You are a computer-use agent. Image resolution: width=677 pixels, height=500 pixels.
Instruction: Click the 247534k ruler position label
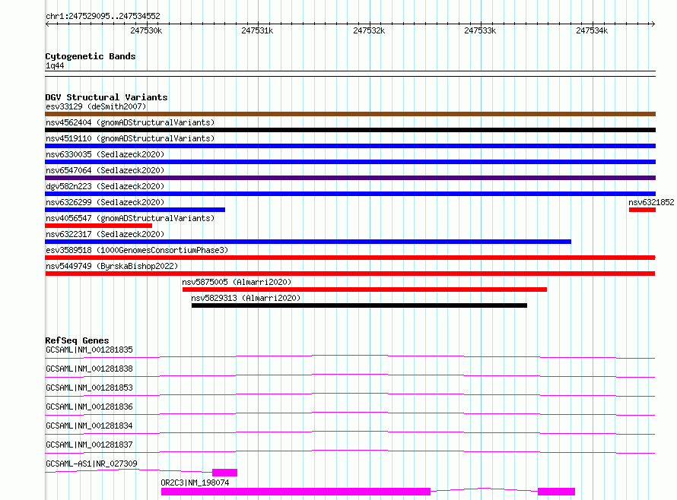(592, 30)
